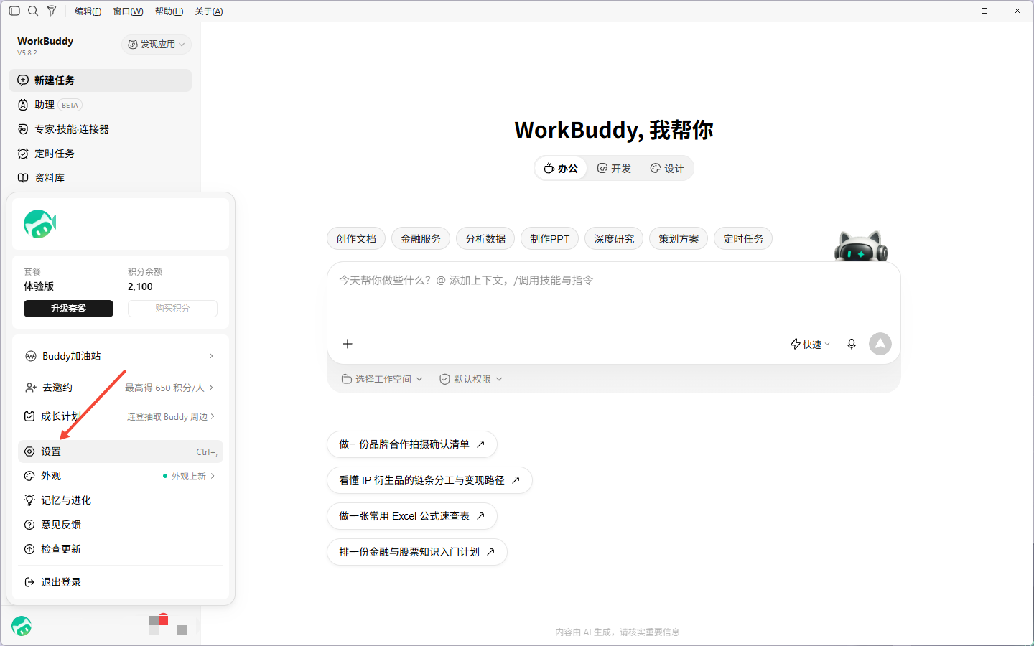Screen dimensions: 1034x646
Task: Open 助理 BETA in the sidebar
Action: tap(100, 105)
